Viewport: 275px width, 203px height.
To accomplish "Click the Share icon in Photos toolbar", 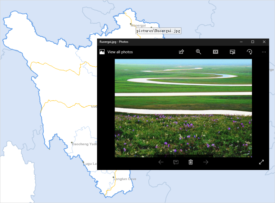I will (181, 52).
